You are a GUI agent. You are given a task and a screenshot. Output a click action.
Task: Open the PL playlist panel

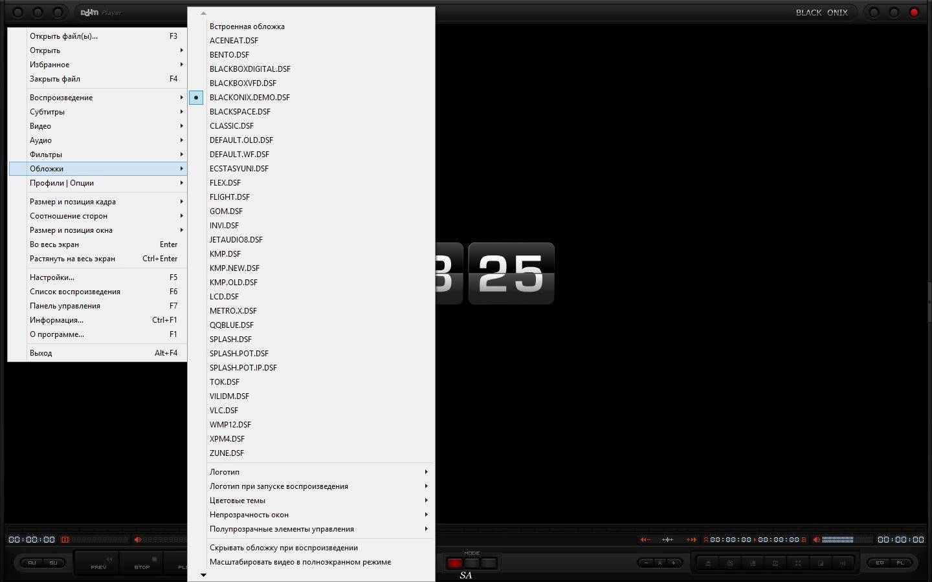(x=900, y=563)
